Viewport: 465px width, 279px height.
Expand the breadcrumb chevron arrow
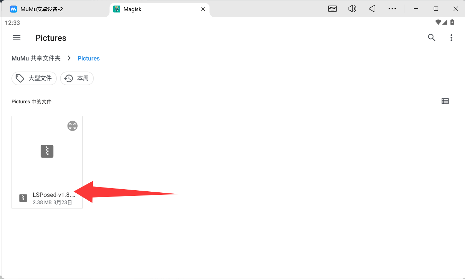(x=69, y=58)
